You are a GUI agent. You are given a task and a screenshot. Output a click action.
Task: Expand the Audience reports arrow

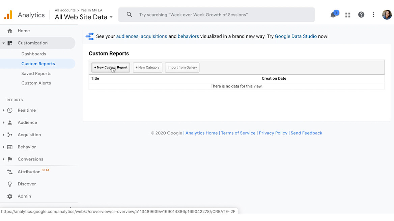click(x=3, y=122)
